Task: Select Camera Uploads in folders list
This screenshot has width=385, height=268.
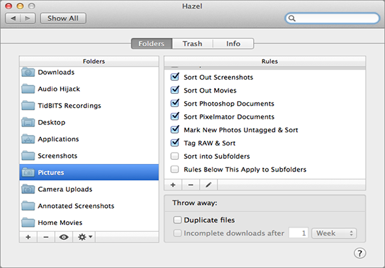Action: pyautogui.click(x=89, y=189)
